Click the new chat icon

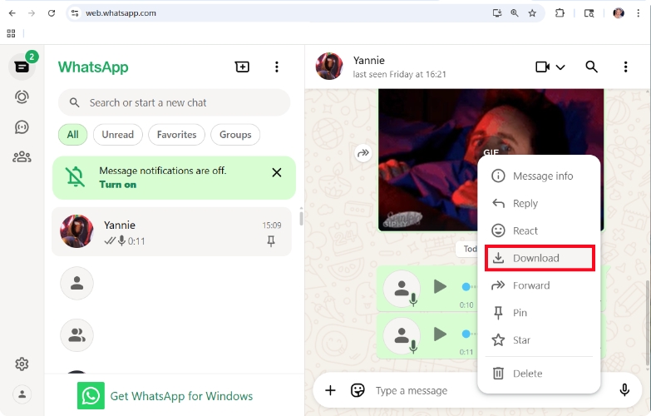pos(242,67)
